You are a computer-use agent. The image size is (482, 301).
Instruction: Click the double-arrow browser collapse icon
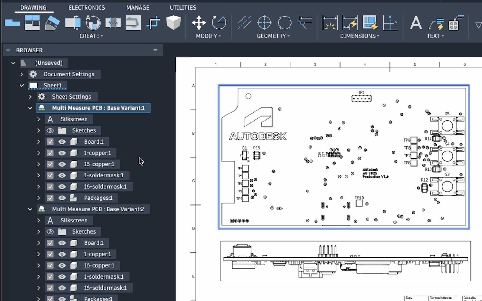point(8,50)
